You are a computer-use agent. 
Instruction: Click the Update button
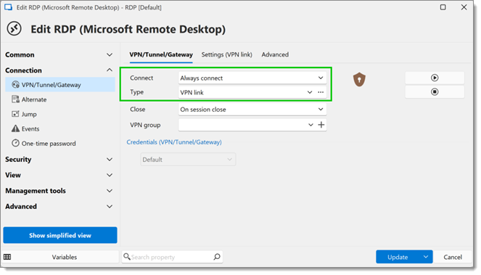[398, 257]
